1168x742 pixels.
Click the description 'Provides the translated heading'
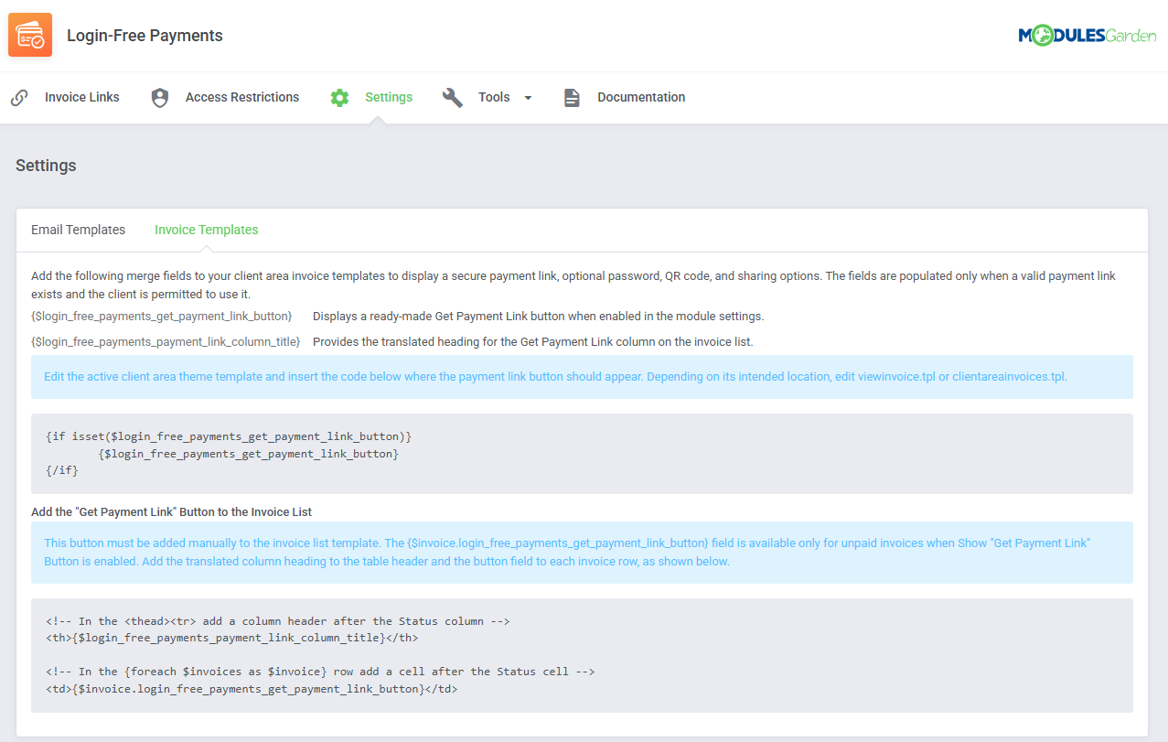[532, 341]
